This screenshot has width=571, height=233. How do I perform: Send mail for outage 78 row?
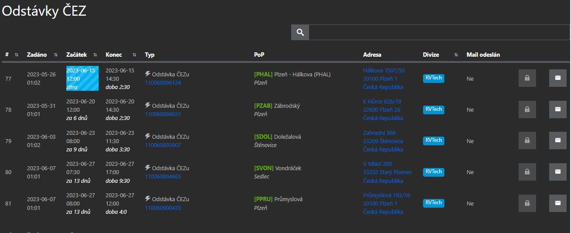click(x=557, y=110)
